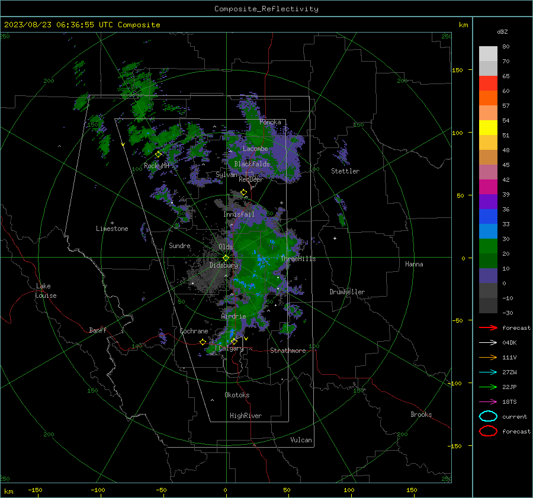Click the yellow diamond marker above Calgary
The image size is (533, 498).
(234, 341)
